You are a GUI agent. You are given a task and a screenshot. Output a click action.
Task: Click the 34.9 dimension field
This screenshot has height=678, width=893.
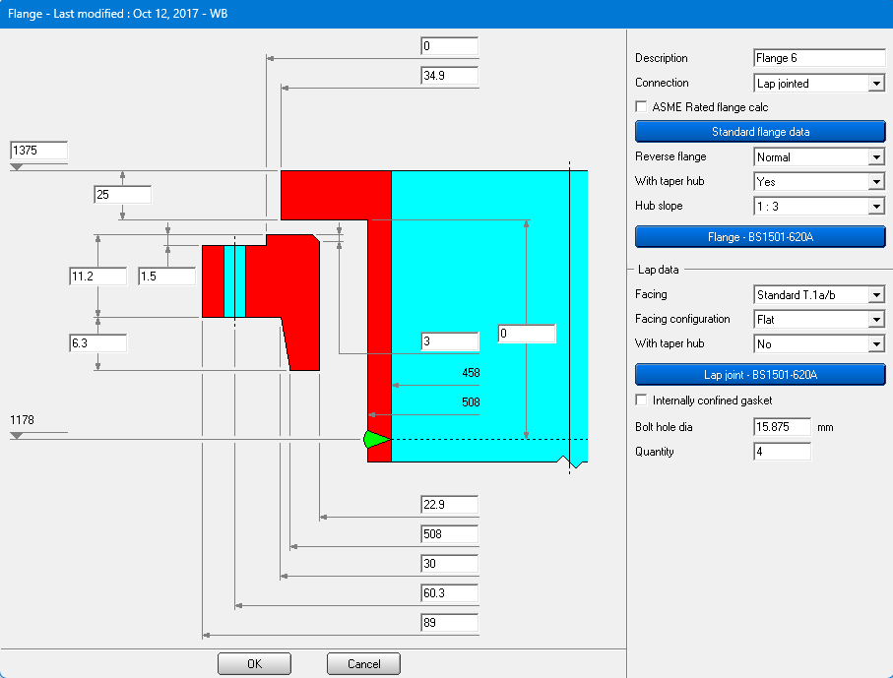point(449,76)
